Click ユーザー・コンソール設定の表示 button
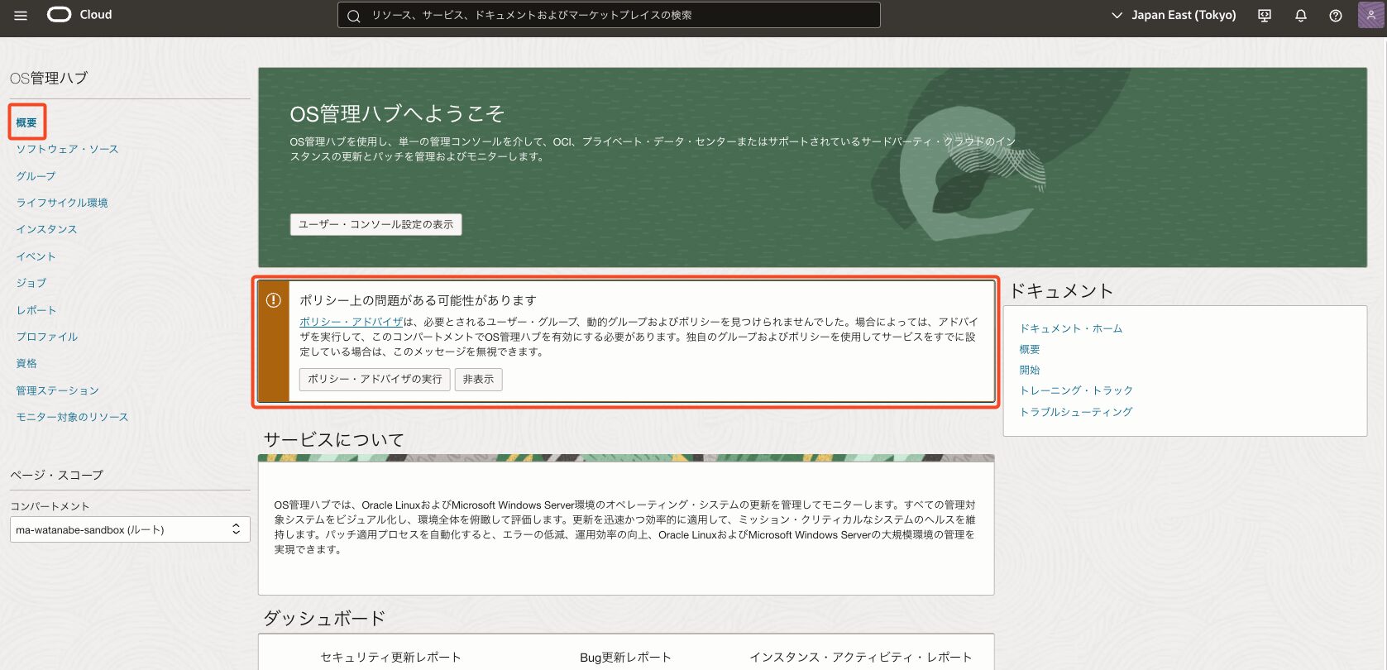1387x670 pixels. (x=375, y=224)
